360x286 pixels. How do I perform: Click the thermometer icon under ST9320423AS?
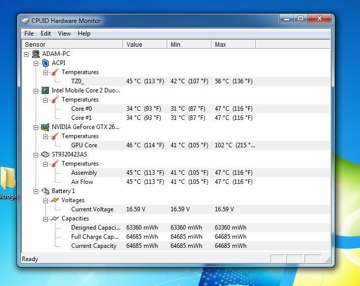click(55, 164)
